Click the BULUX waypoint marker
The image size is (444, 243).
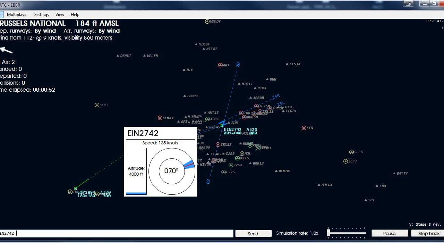coord(319,185)
